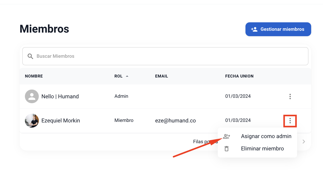Click Ezequiel Morkin's profile photo
The height and width of the screenshot is (174, 323).
coord(32,121)
